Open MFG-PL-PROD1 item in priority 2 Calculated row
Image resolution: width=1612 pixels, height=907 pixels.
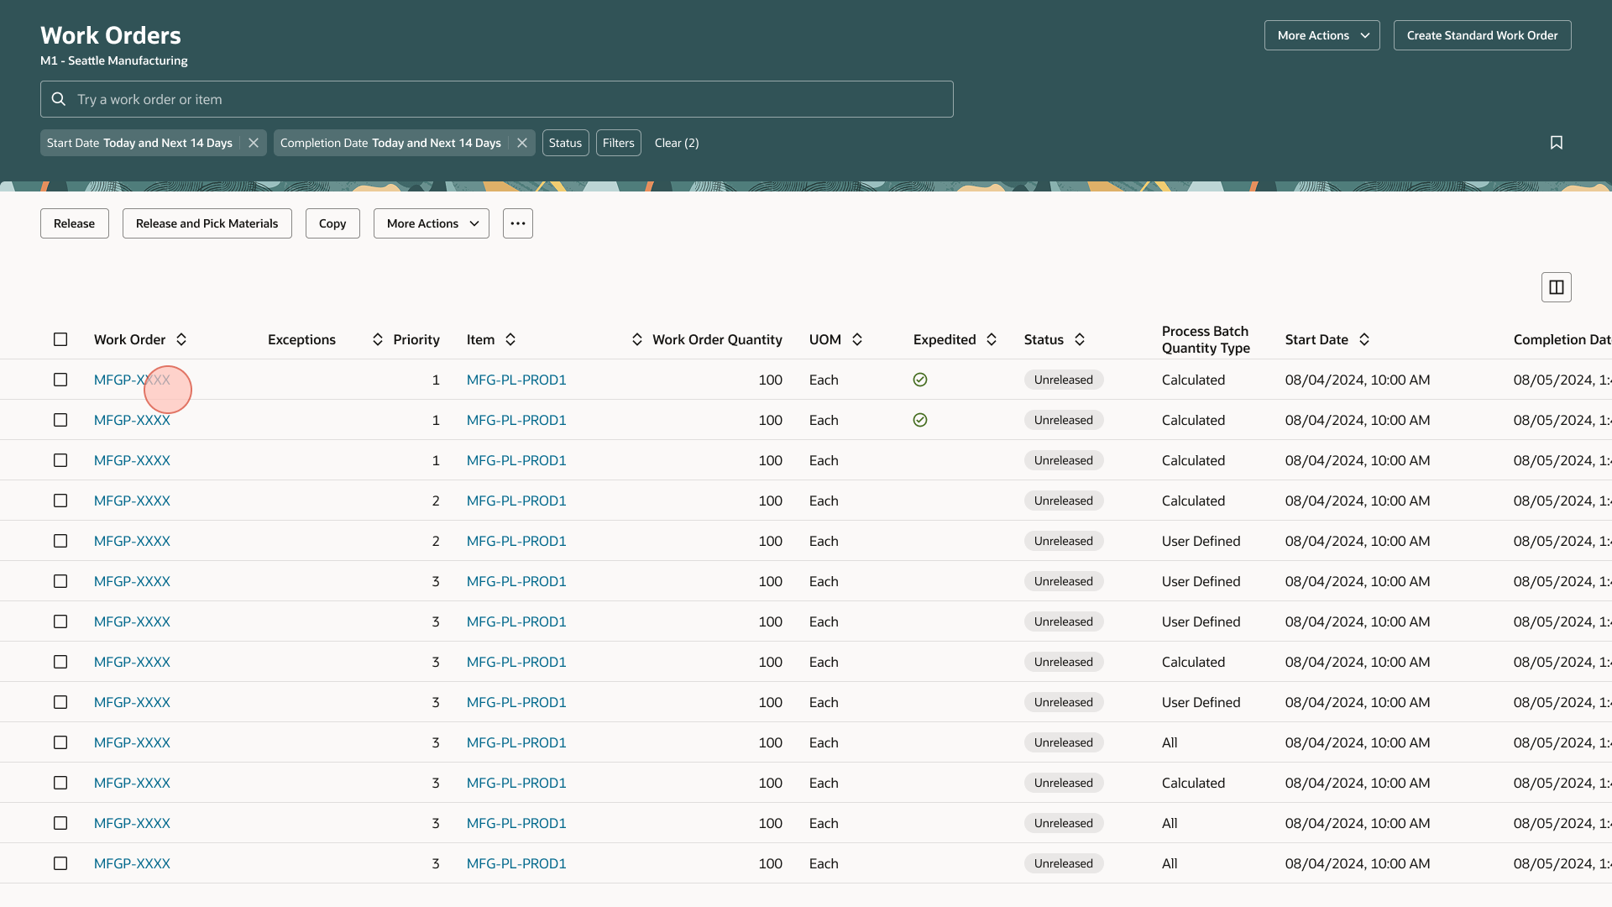click(516, 501)
